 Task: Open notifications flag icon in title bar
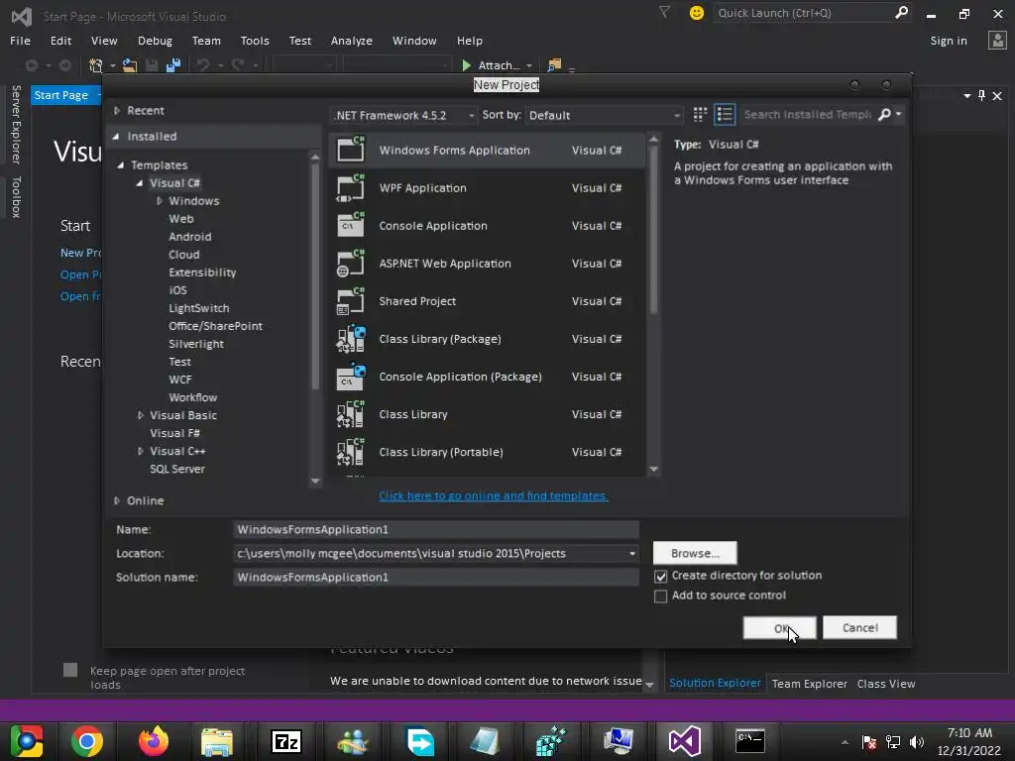click(664, 12)
